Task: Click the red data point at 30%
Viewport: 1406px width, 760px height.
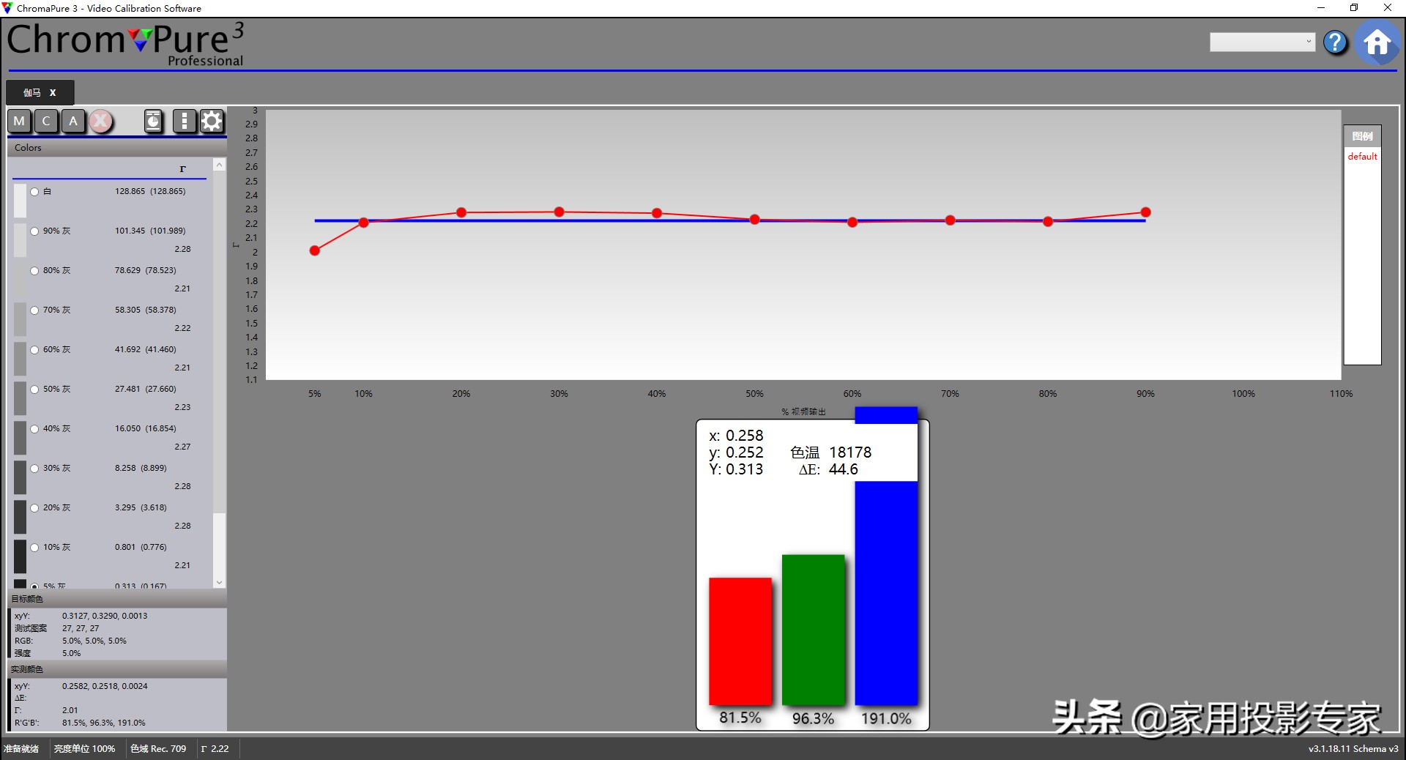Action: point(559,212)
